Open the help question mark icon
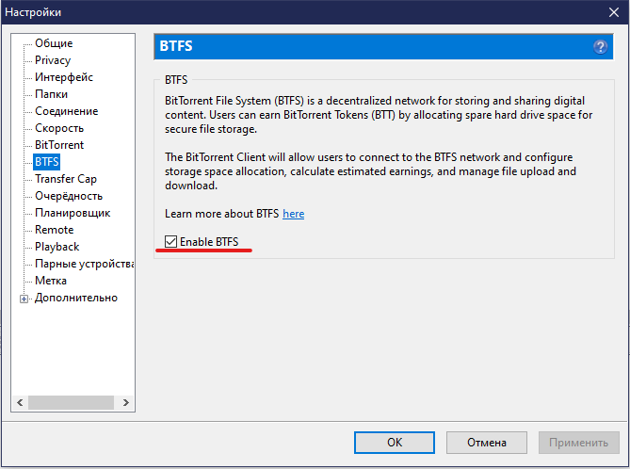630x469 pixels. (600, 47)
